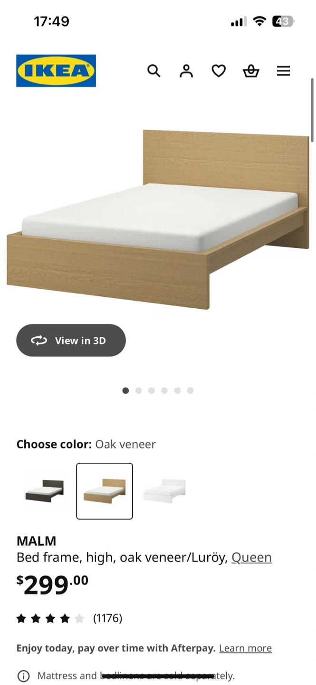This screenshot has height=685, width=316.
Task: Tap the MALM bed frame image
Action: point(158,219)
